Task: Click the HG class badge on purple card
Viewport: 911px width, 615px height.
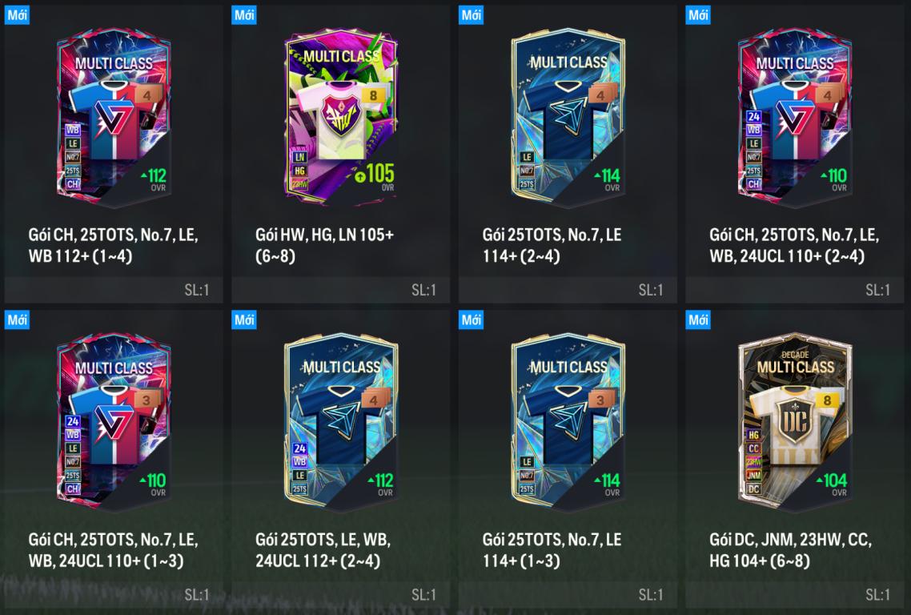Action: click(299, 171)
